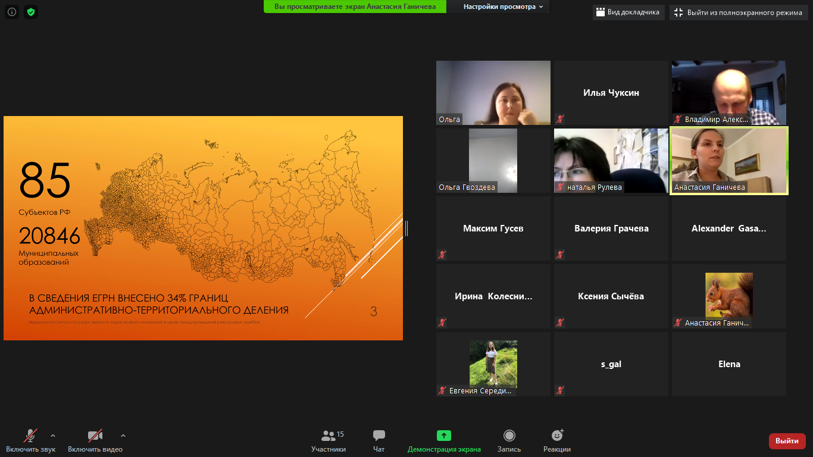Click muted mic icon on Валерия Грачева

click(560, 255)
